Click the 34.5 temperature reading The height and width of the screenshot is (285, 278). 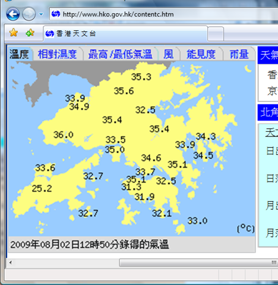click(x=203, y=156)
